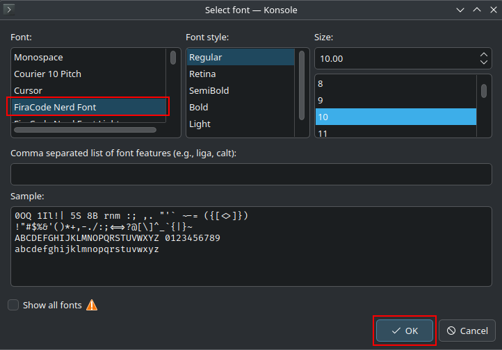Select Monospace in the font list
Image resolution: width=502 pixels, height=350 pixels.
tap(89, 57)
